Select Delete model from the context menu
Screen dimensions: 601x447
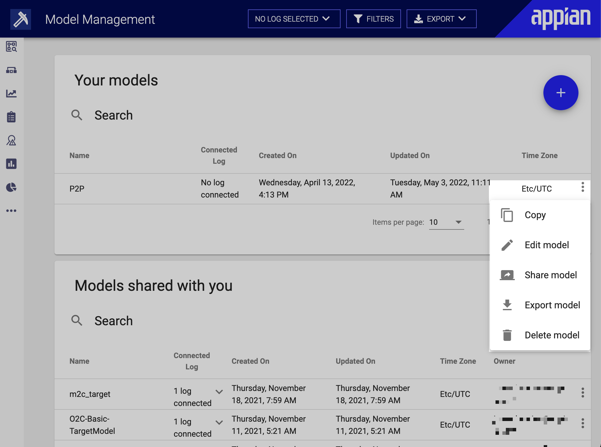pos(540,335)
